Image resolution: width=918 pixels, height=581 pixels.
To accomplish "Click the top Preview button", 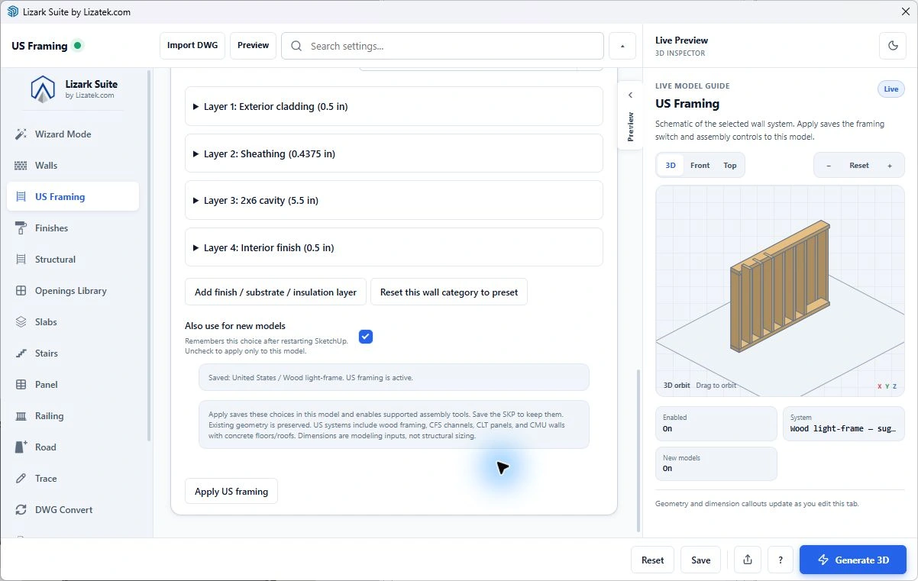I will 253,45.
